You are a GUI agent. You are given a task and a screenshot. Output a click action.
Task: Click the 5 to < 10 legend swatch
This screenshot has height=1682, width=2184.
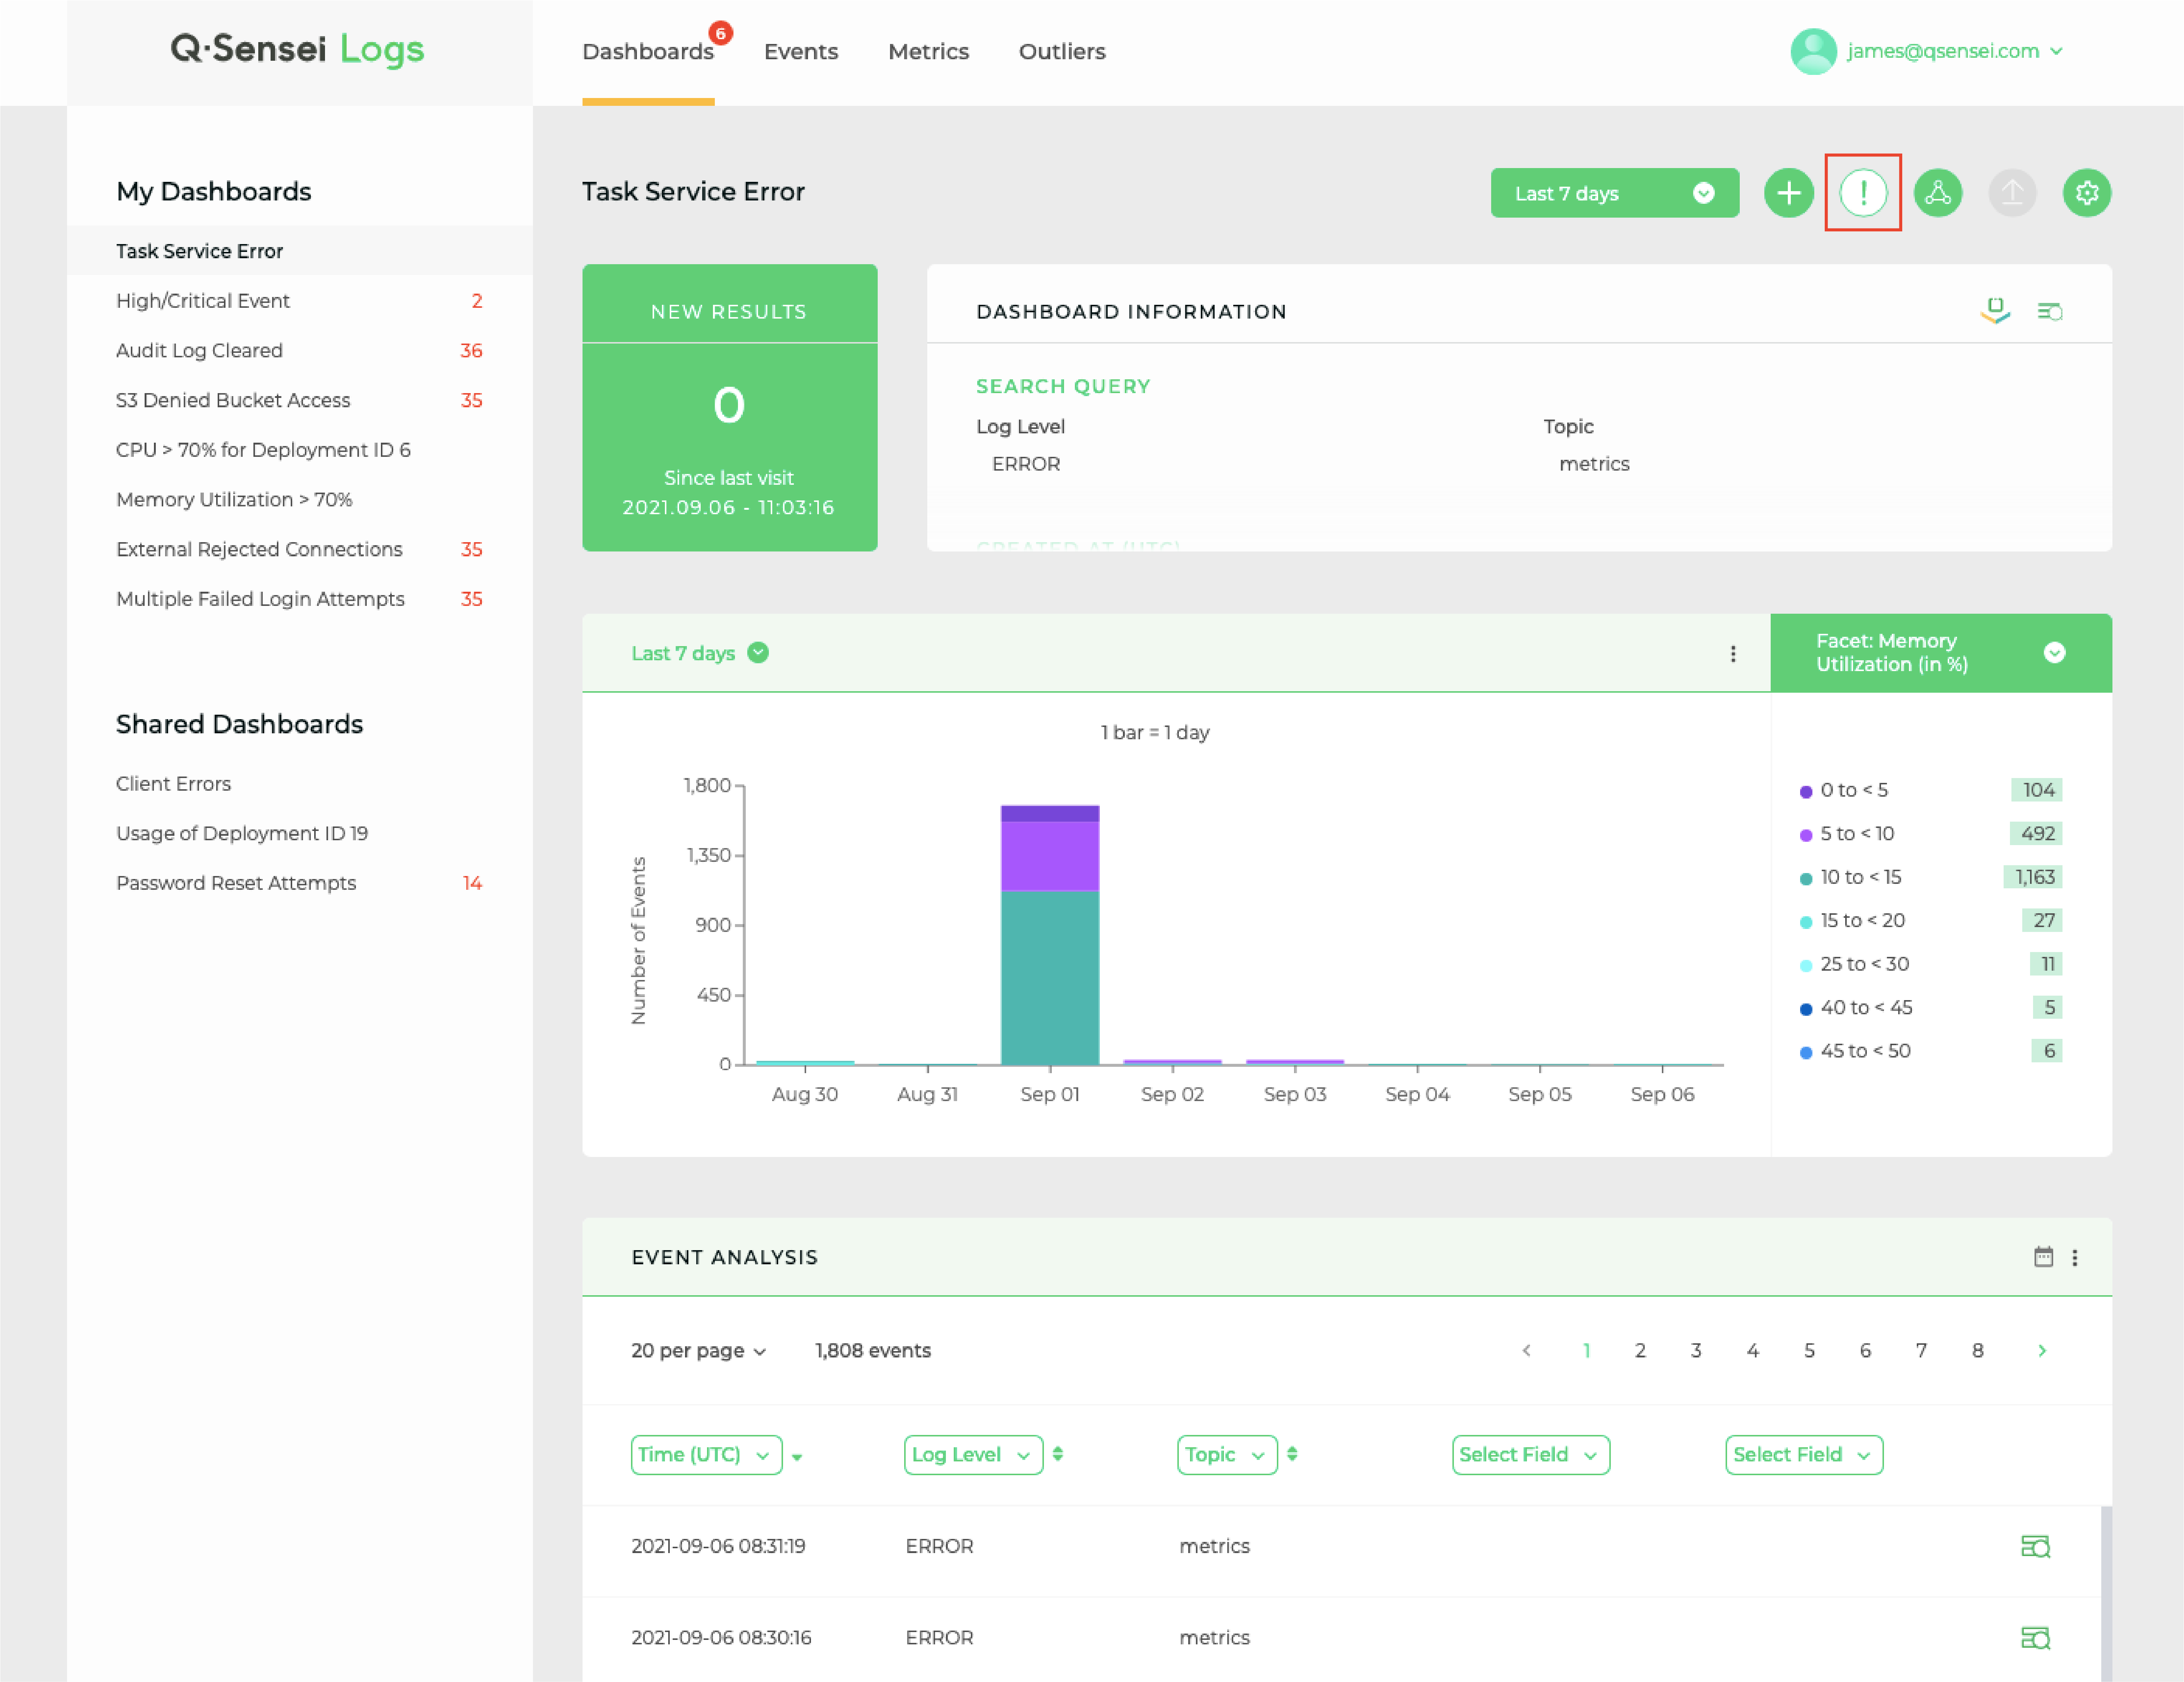(1806, 835)
